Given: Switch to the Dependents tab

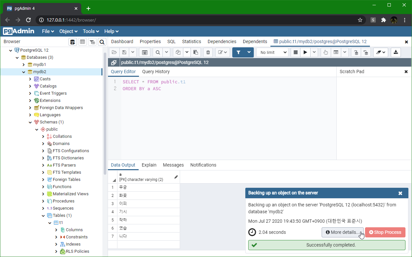Looking at the screenshot, I should pyautogui.click(x=255, y=41).
